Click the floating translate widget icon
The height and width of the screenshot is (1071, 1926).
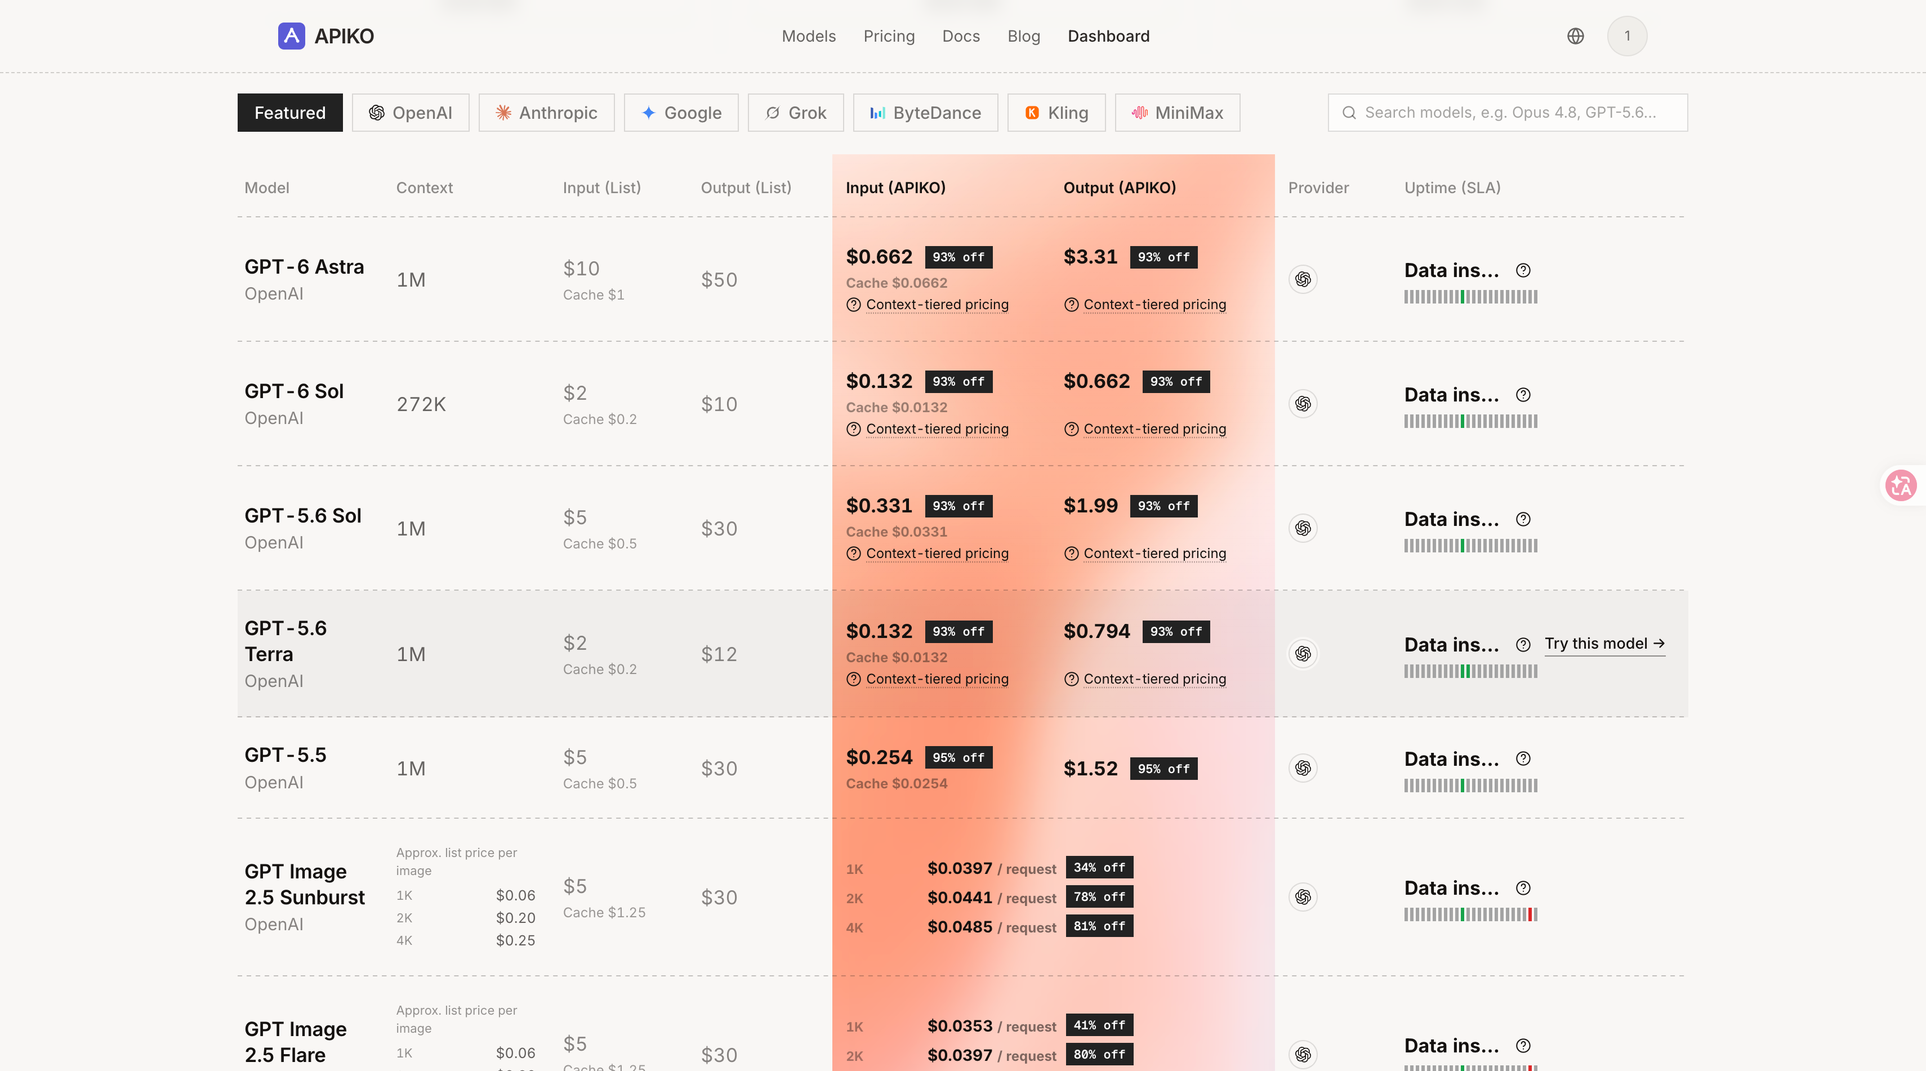pyautogui.click(x=1901, y=486)
